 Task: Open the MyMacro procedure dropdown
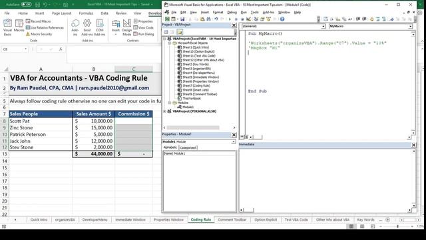[x=410, y=27]
